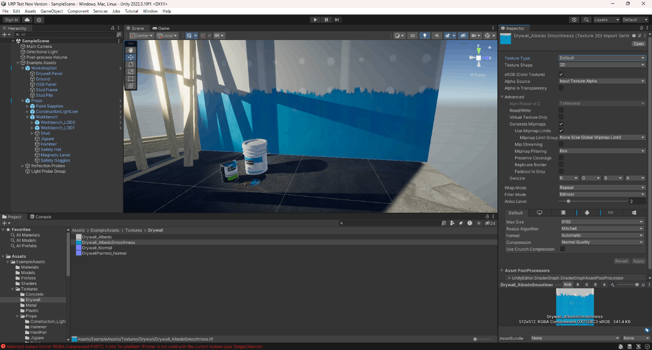Click the iOS platform override tab
652x350 pixels.
click(611, 213)
